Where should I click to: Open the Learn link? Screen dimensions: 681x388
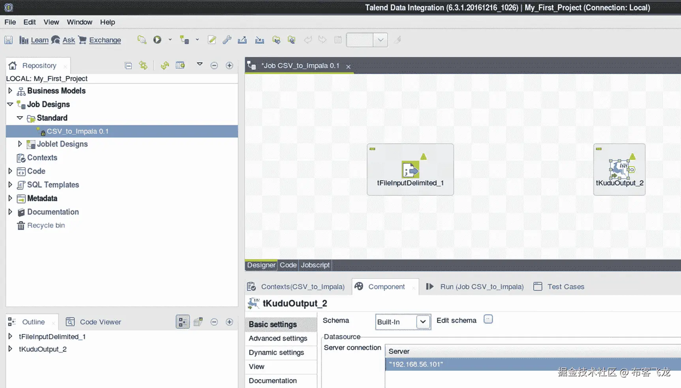coord(39,40)
